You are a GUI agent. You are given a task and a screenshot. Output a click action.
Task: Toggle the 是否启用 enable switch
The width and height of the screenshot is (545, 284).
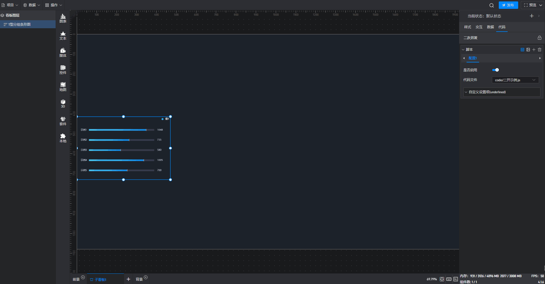click(x=495, y=70)
